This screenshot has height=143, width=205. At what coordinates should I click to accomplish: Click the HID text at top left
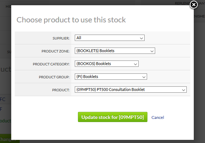tap(8, 7)
